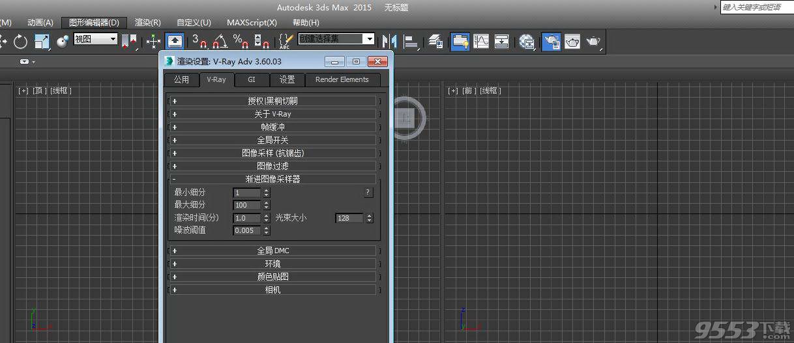Click the 最小细分 spinner arrows
Screen dimensions: 794x343
(266, 193)
